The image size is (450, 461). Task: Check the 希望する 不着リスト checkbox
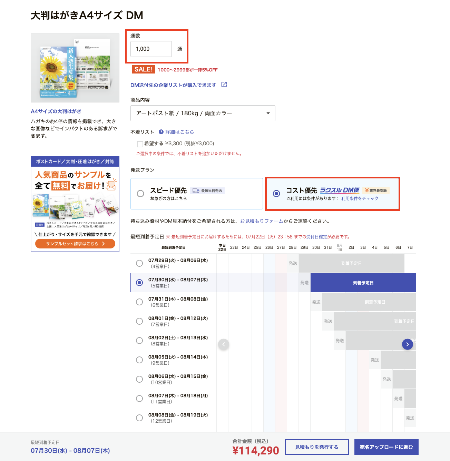tap(140, 144)
